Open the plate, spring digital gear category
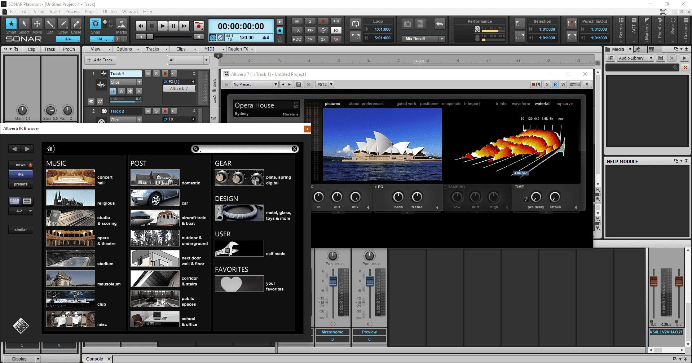Screen dimensions: 692x363 (x=239, y=178)
